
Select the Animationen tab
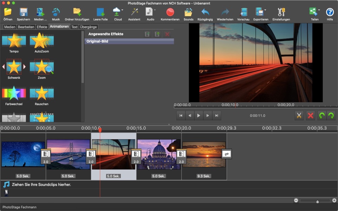click(59, 27)
